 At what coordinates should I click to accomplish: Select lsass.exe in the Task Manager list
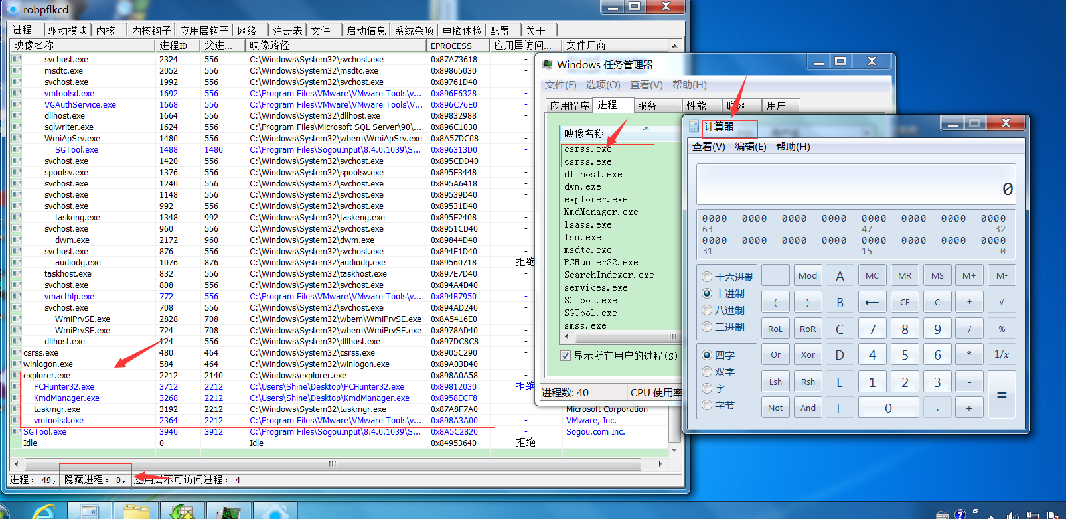click(x=588, y=225)
